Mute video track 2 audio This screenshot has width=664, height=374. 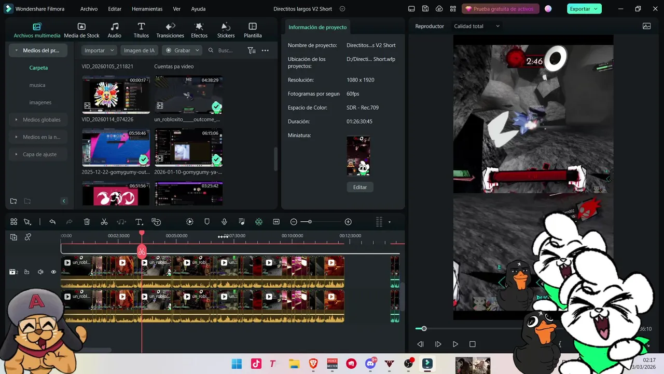click(40, 272)
